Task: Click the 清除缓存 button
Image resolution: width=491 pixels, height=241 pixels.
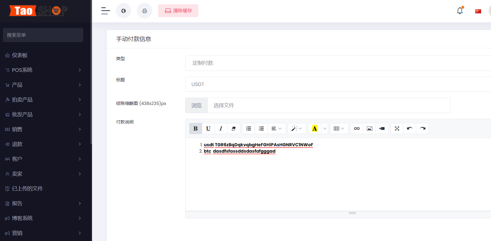Action: (178, 11)
